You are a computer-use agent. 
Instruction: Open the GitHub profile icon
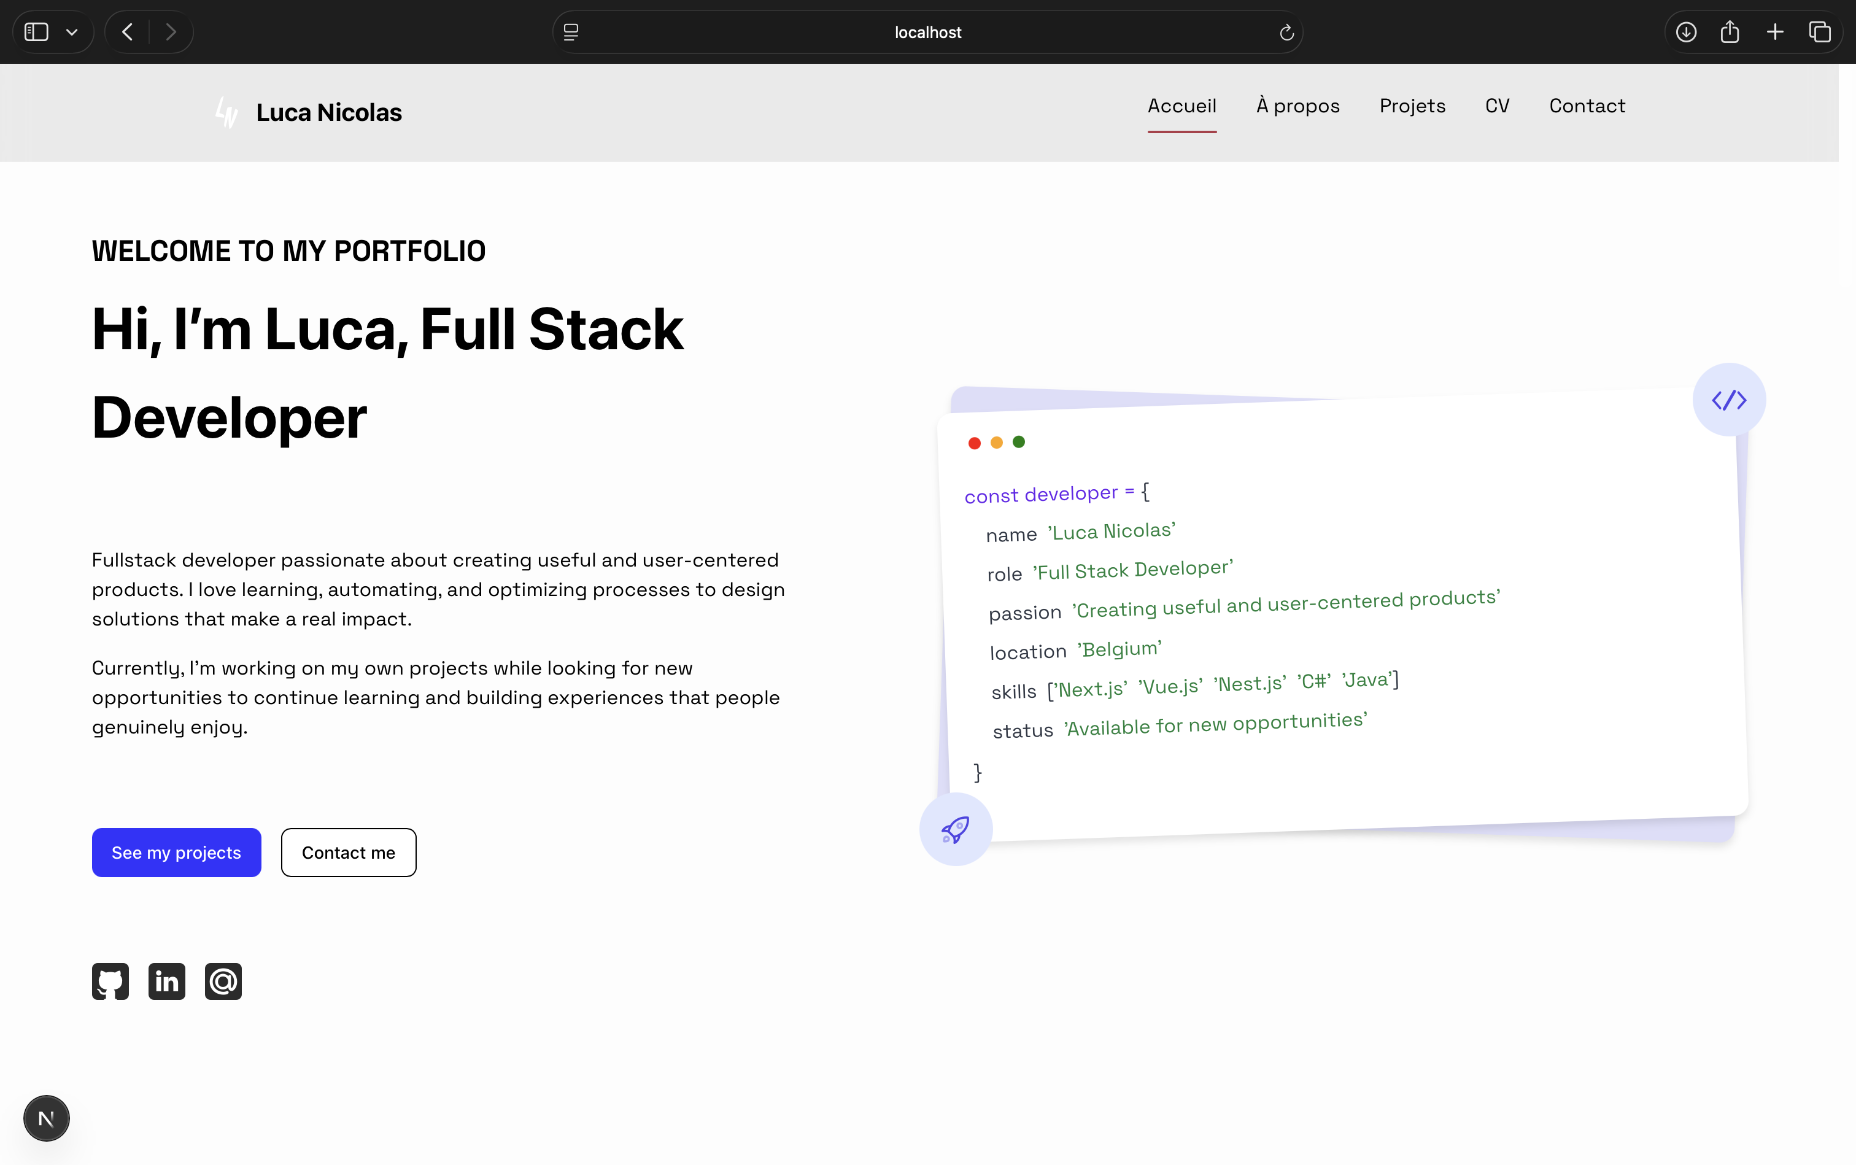[x=110, y=981]
